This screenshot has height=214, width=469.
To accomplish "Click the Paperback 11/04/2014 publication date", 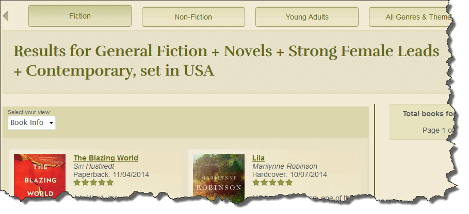I will coord(111,174).
